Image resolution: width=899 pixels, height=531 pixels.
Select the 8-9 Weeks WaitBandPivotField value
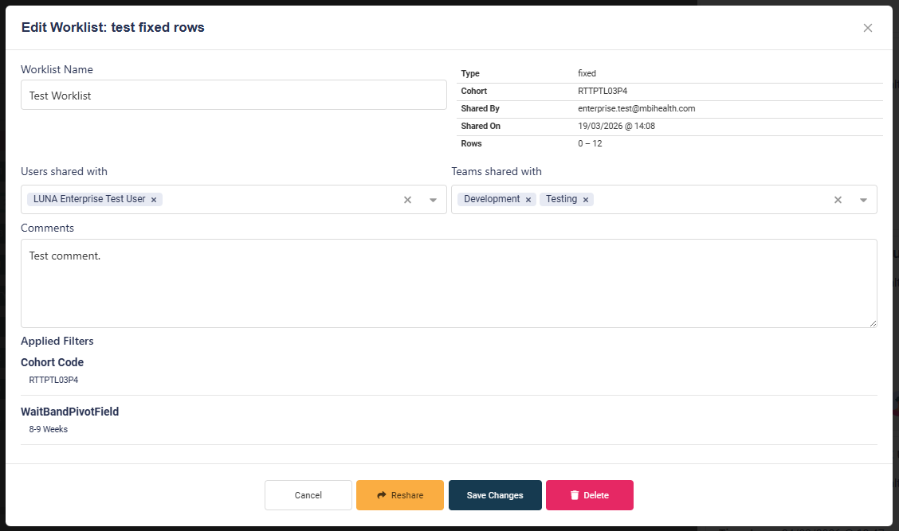[48, 429]
